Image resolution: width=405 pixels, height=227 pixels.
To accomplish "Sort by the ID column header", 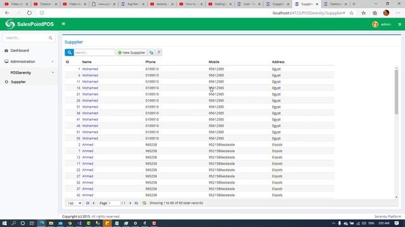I will [68, 62].
